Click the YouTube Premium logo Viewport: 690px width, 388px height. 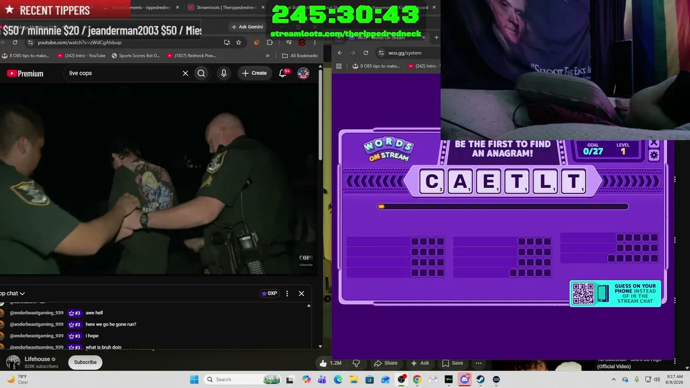click(25, 73)
